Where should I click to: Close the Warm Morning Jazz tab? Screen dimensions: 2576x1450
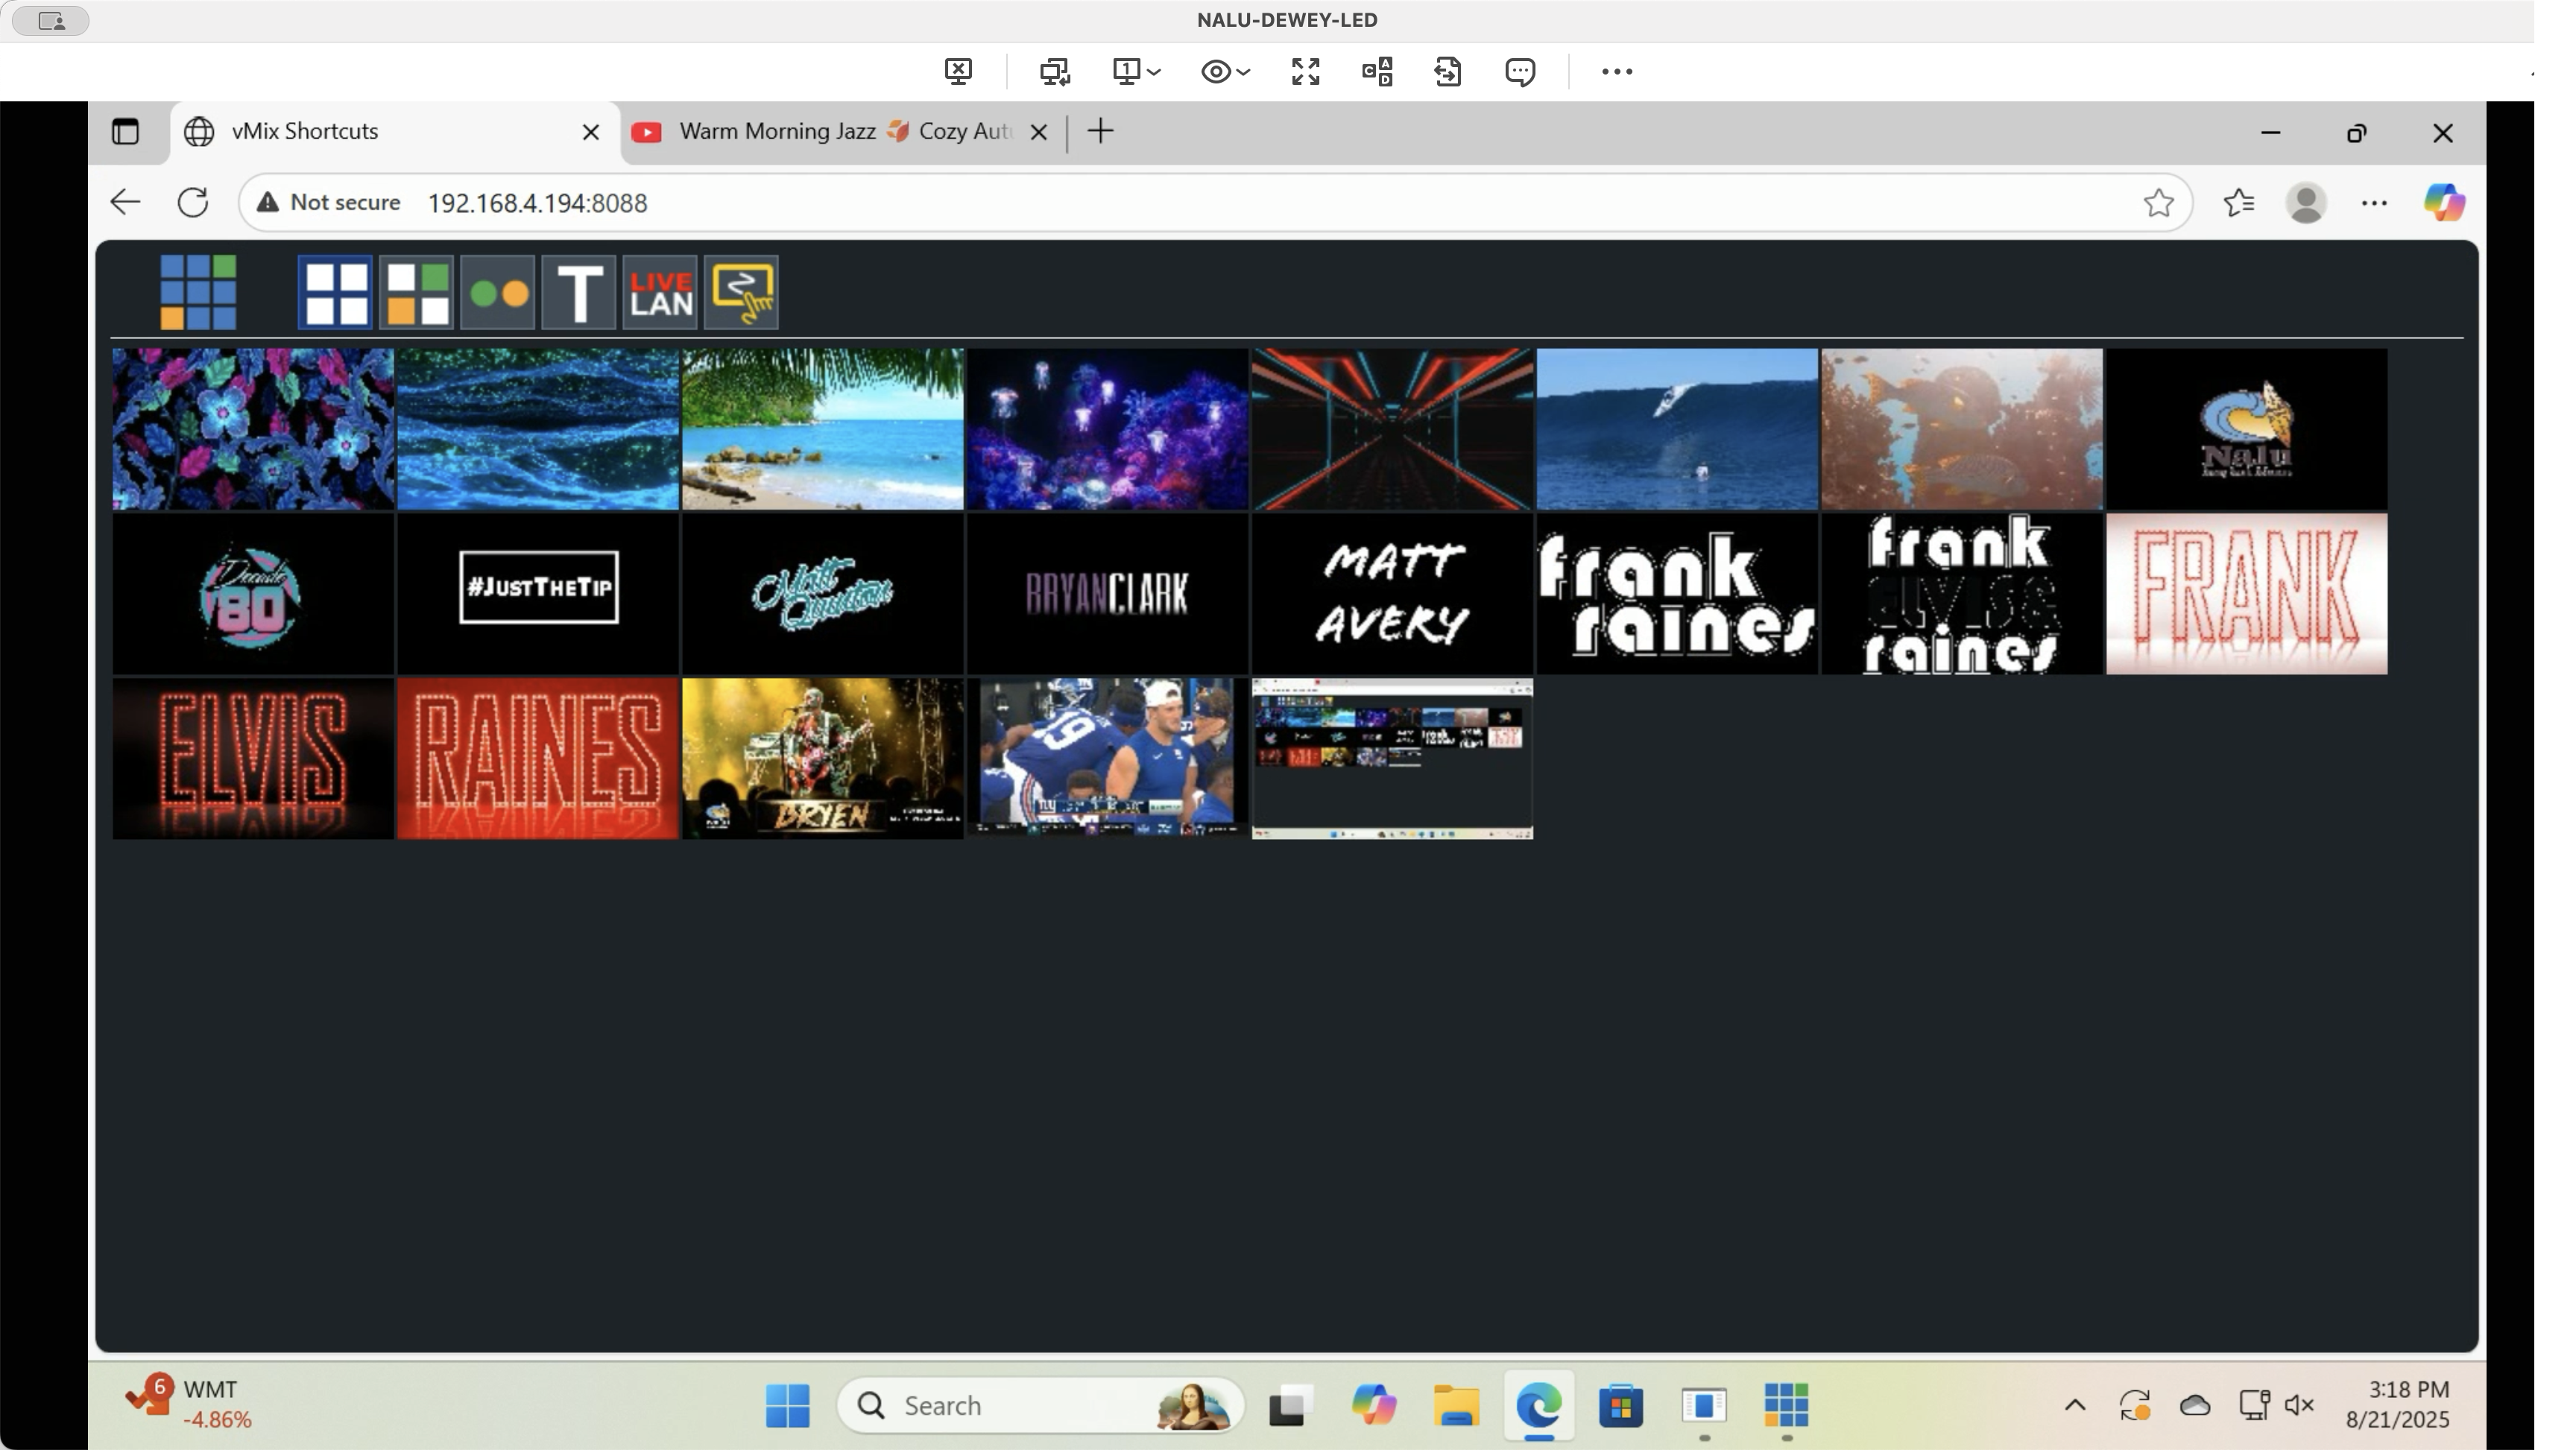click(1039, 132)
